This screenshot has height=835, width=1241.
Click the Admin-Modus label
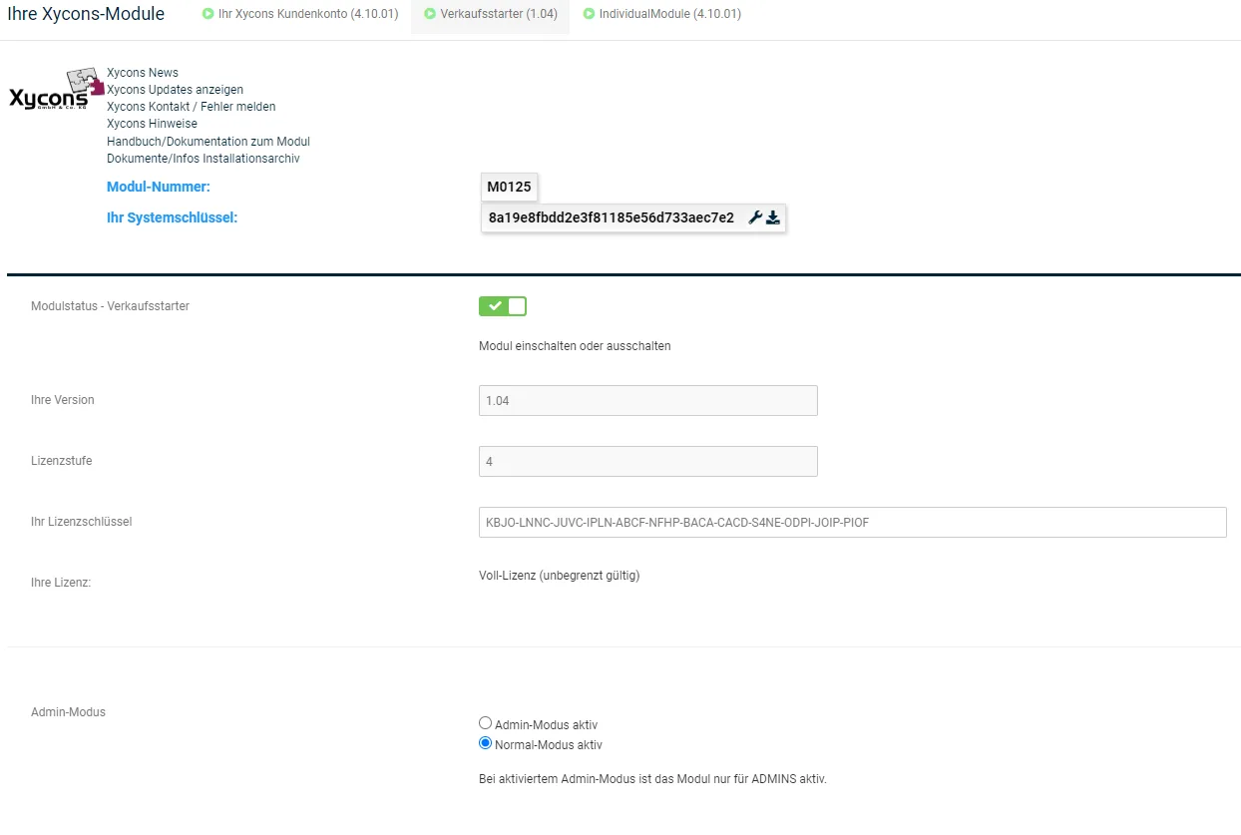click(68, 712)
